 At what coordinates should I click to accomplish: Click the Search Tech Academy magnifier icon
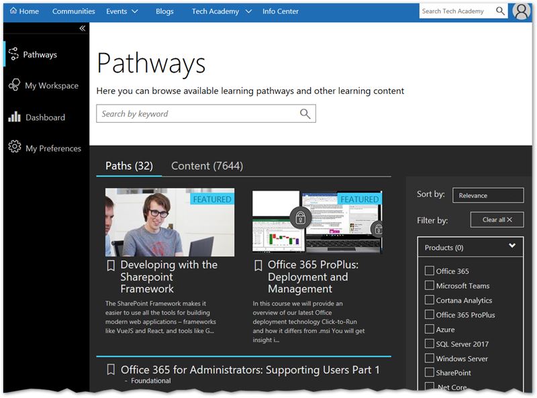(500, 11)
